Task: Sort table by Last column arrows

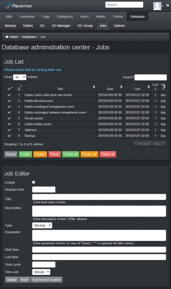Action: coord(148,87)
